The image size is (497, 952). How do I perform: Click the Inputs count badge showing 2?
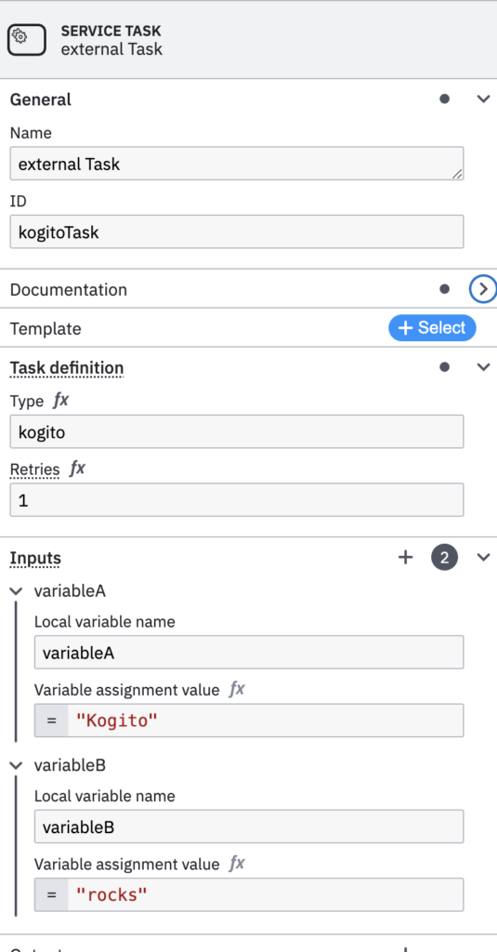coord(445,558)
